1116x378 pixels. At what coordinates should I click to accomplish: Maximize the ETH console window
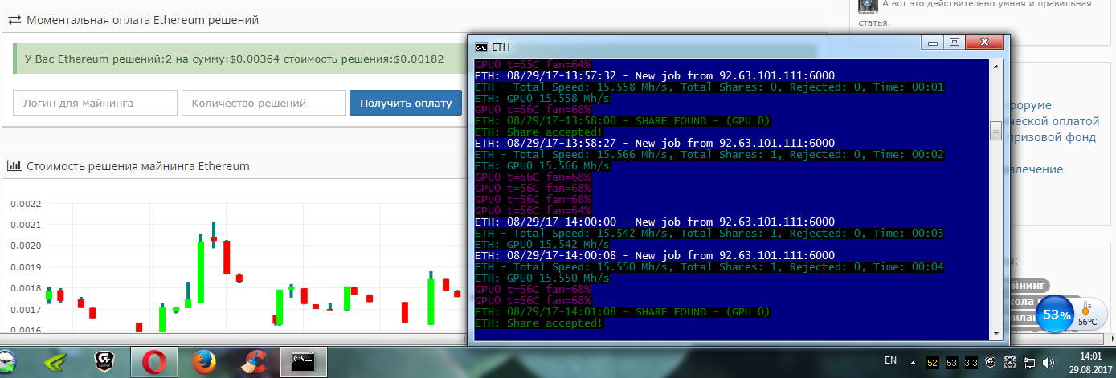[955, 43]
